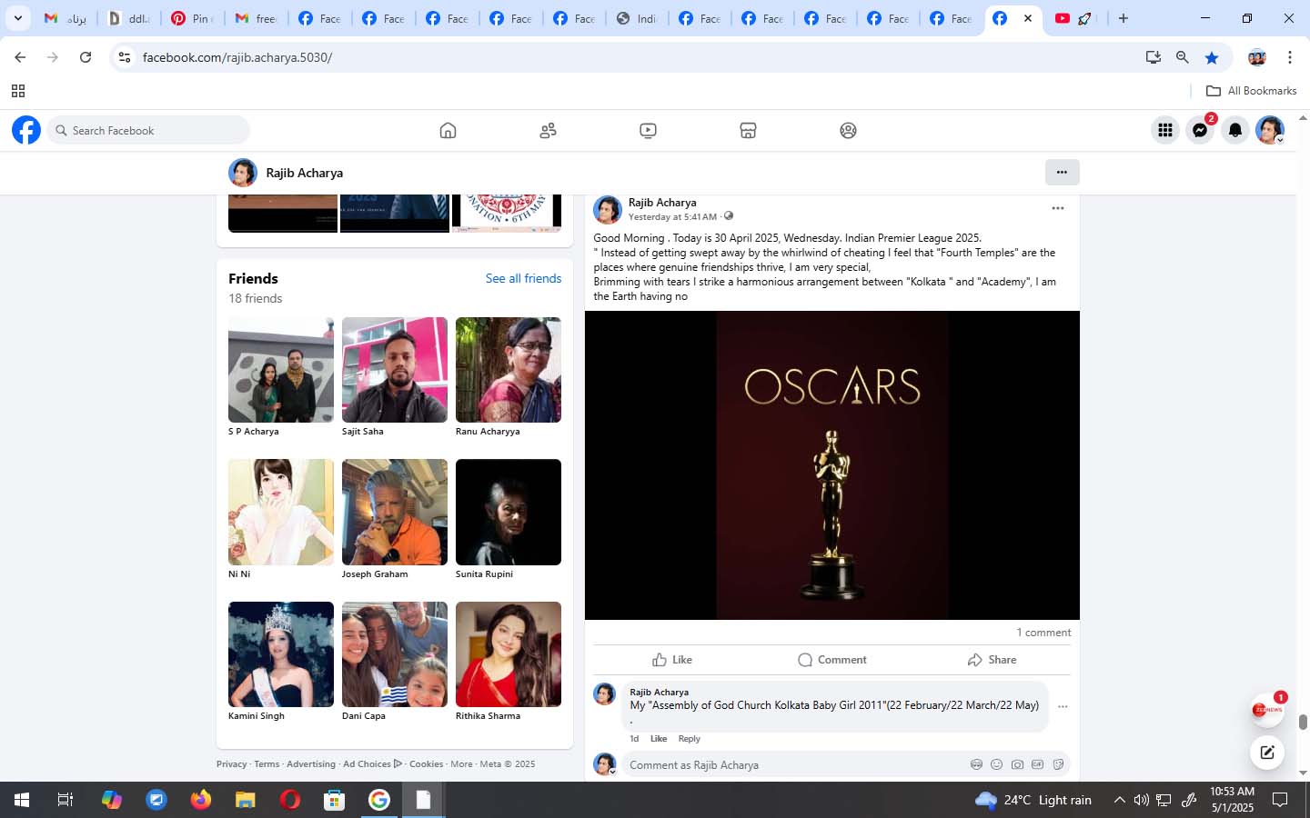Open the tab search dropdown arrow
This screenshot has height=818, width=1310.
[17, 18]
